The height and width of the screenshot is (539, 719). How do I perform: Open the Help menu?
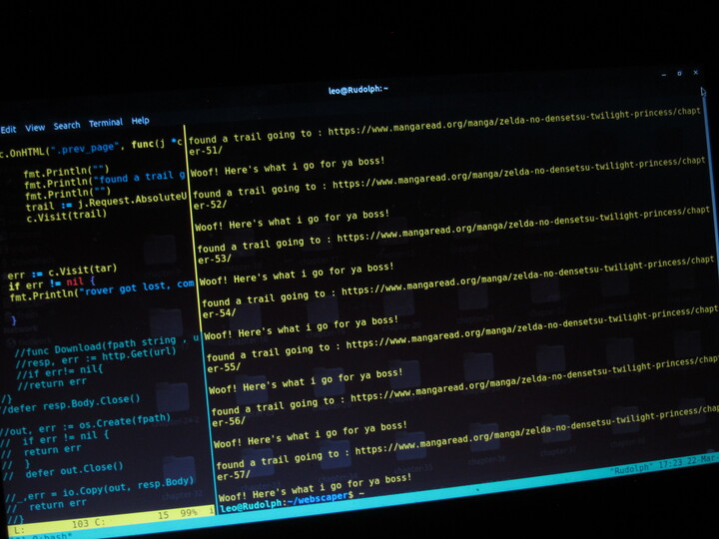[x=141, y=121]
